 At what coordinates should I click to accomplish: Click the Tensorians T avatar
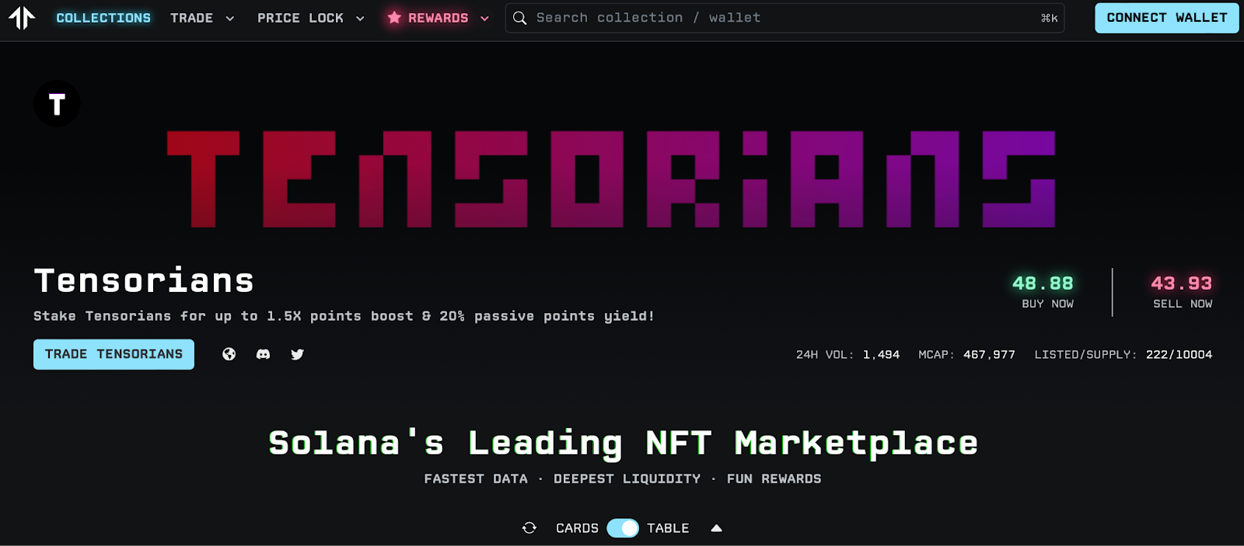(57, 103)
